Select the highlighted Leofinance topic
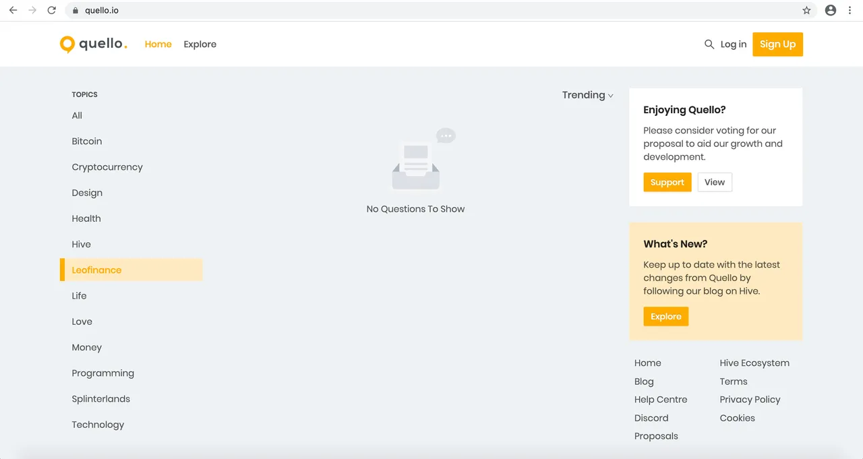Image resolution: width=863 pixels, height=459 pixels. point(131,270)
